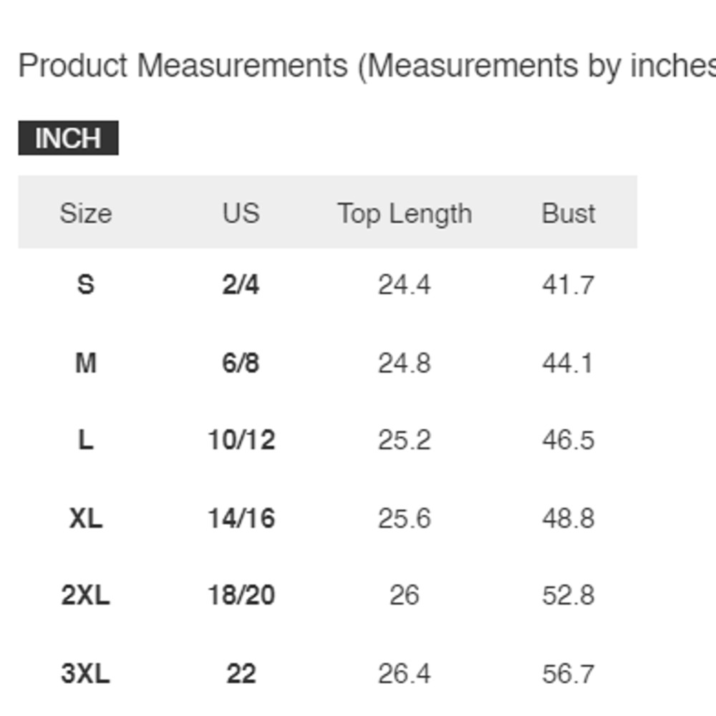Click US size 2/4 cell
This screenshot has height=716, width=716.
pyautogui.click(x=241, y=284)
